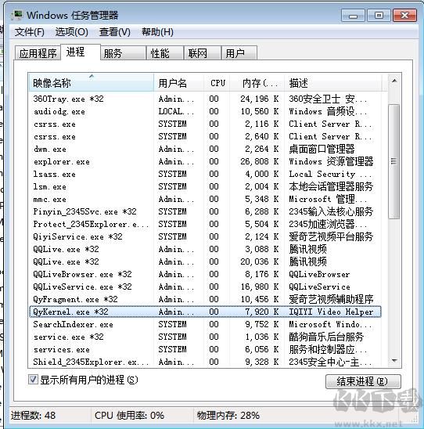Image resolution: width=424 pixels, height=429 pixels.
Task: Switch to the 服务 tab
Action: [x=123, y=53]
